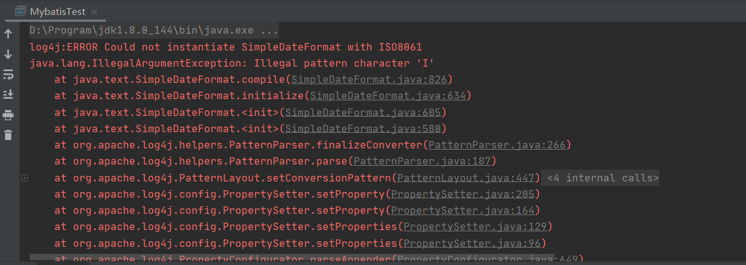Open link PatternLayout.java:447
Image resolution: width=746 pixels, height=265 pixels.
466,178
